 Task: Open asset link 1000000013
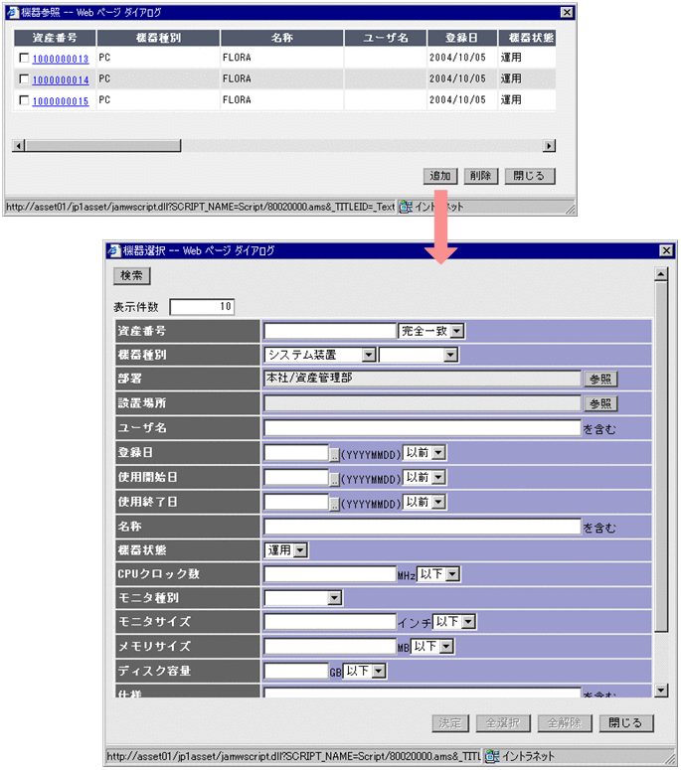tap(61, 59)
